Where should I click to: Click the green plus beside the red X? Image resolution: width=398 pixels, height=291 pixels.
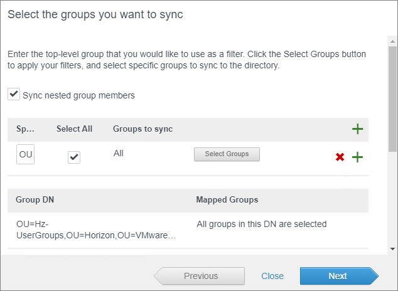(x=357, y=157)
